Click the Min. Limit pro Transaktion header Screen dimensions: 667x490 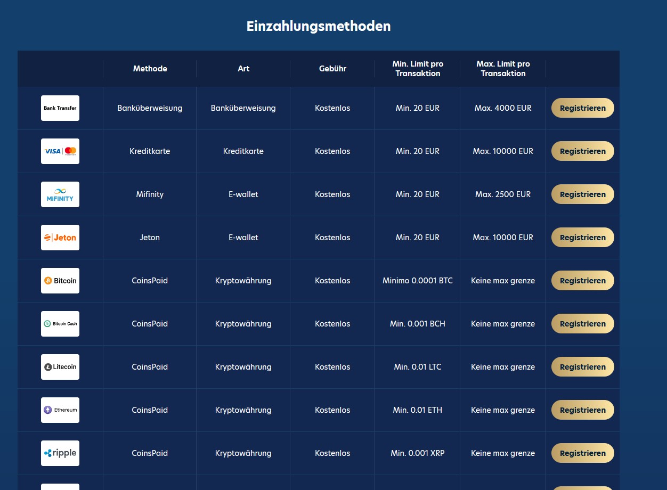pos(418,69)
